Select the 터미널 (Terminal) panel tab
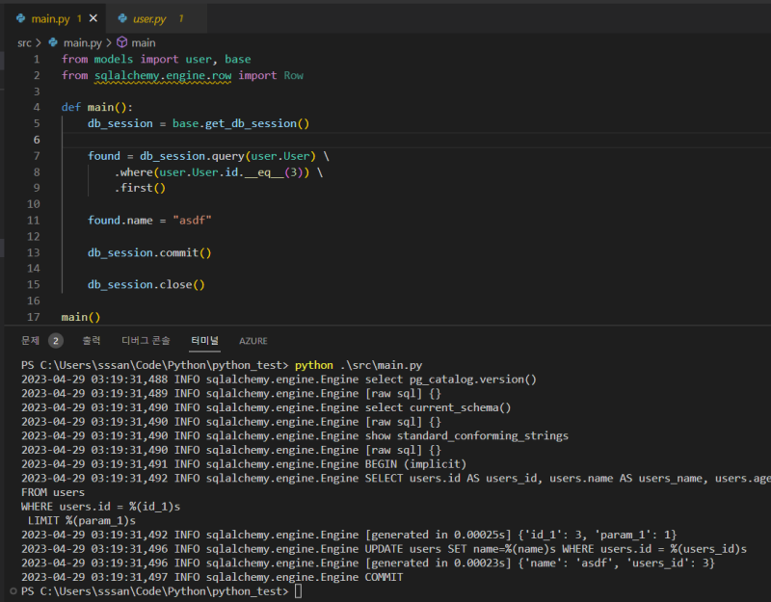 pos(204,340)
